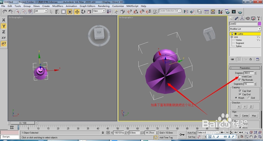Open Create Selection Set dropdown
The width and height of the screenshot is (263, 141).
(180, 11)
